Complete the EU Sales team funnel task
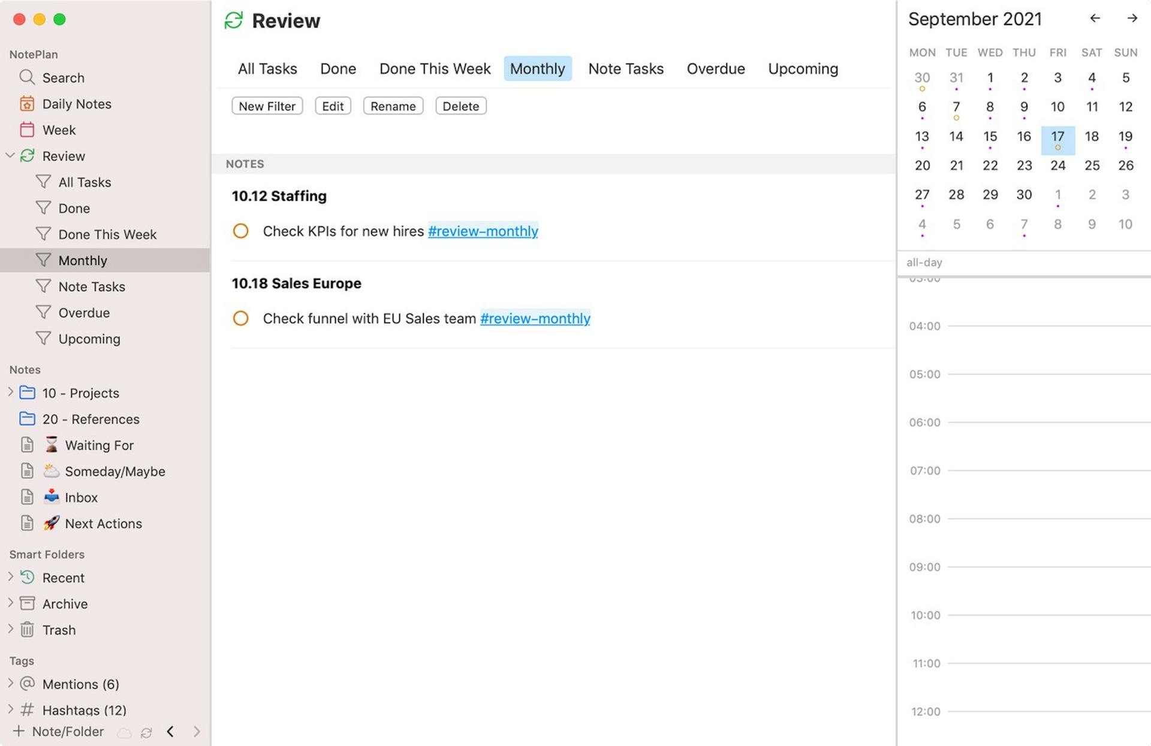Screen dimensions: 1151x746 (x=241, y=318)
